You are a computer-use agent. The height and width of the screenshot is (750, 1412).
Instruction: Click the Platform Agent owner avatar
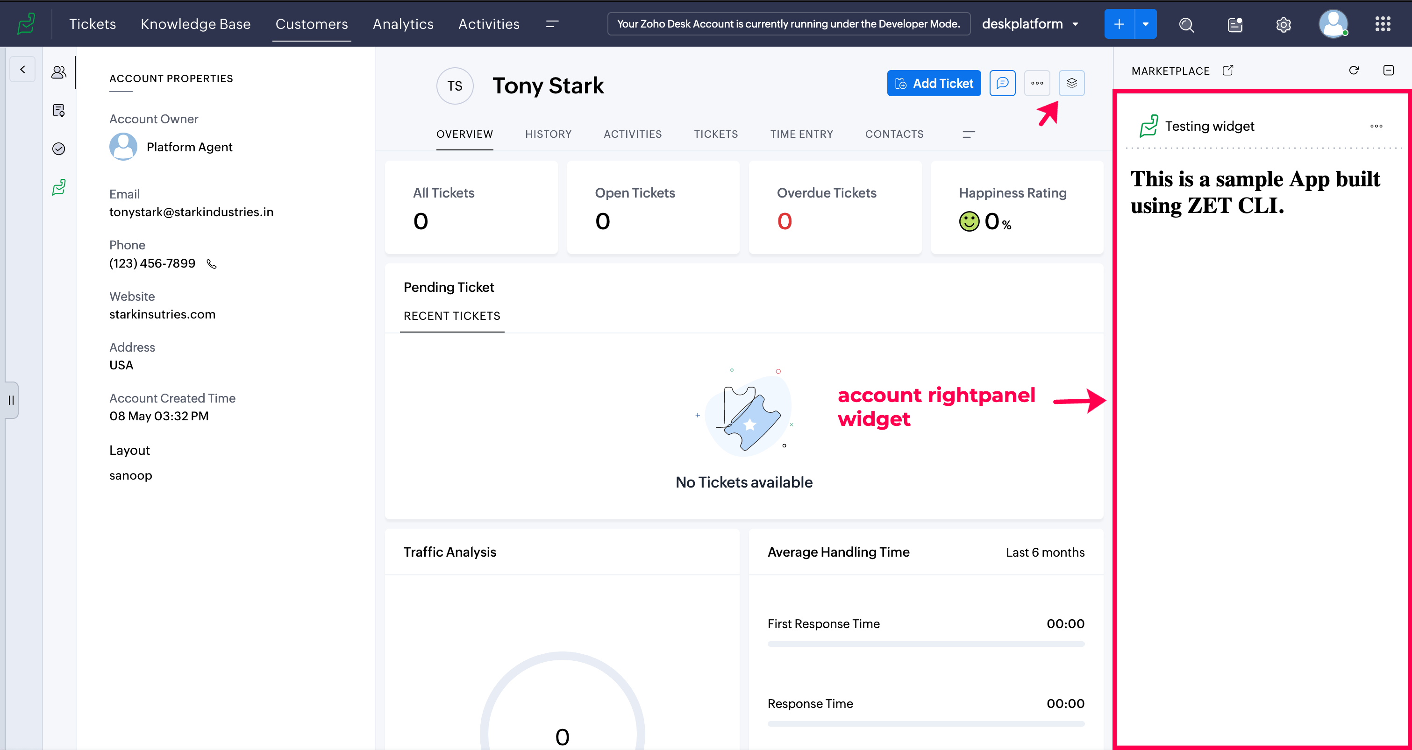[x=123, y=147]
